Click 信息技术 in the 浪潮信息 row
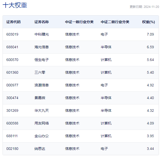 72,85
